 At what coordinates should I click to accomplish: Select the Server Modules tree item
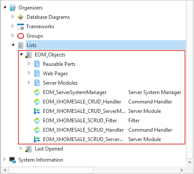pyautogui.click(x=60, y=83)
